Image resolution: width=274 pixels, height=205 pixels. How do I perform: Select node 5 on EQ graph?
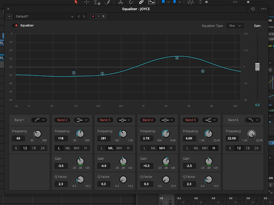click(x=203, y=71)
